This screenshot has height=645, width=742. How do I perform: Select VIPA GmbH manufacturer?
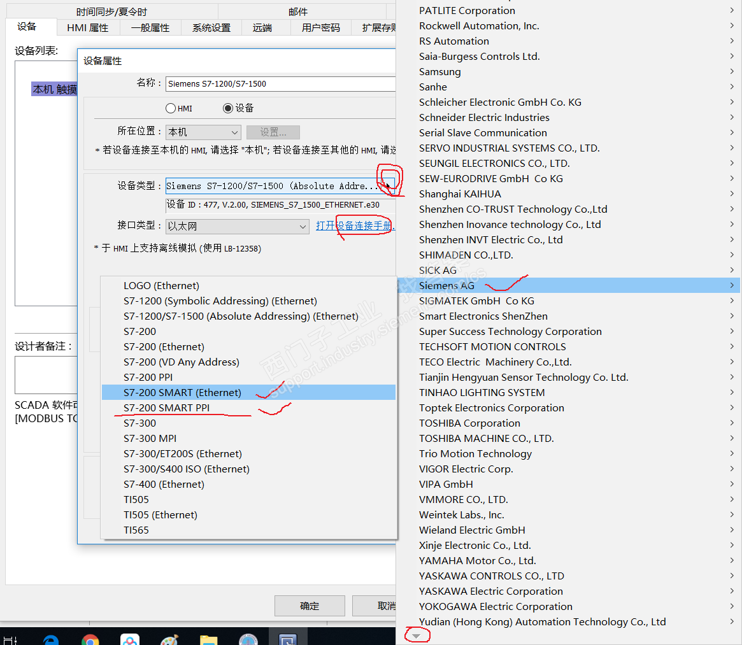[x=569, y=484]
